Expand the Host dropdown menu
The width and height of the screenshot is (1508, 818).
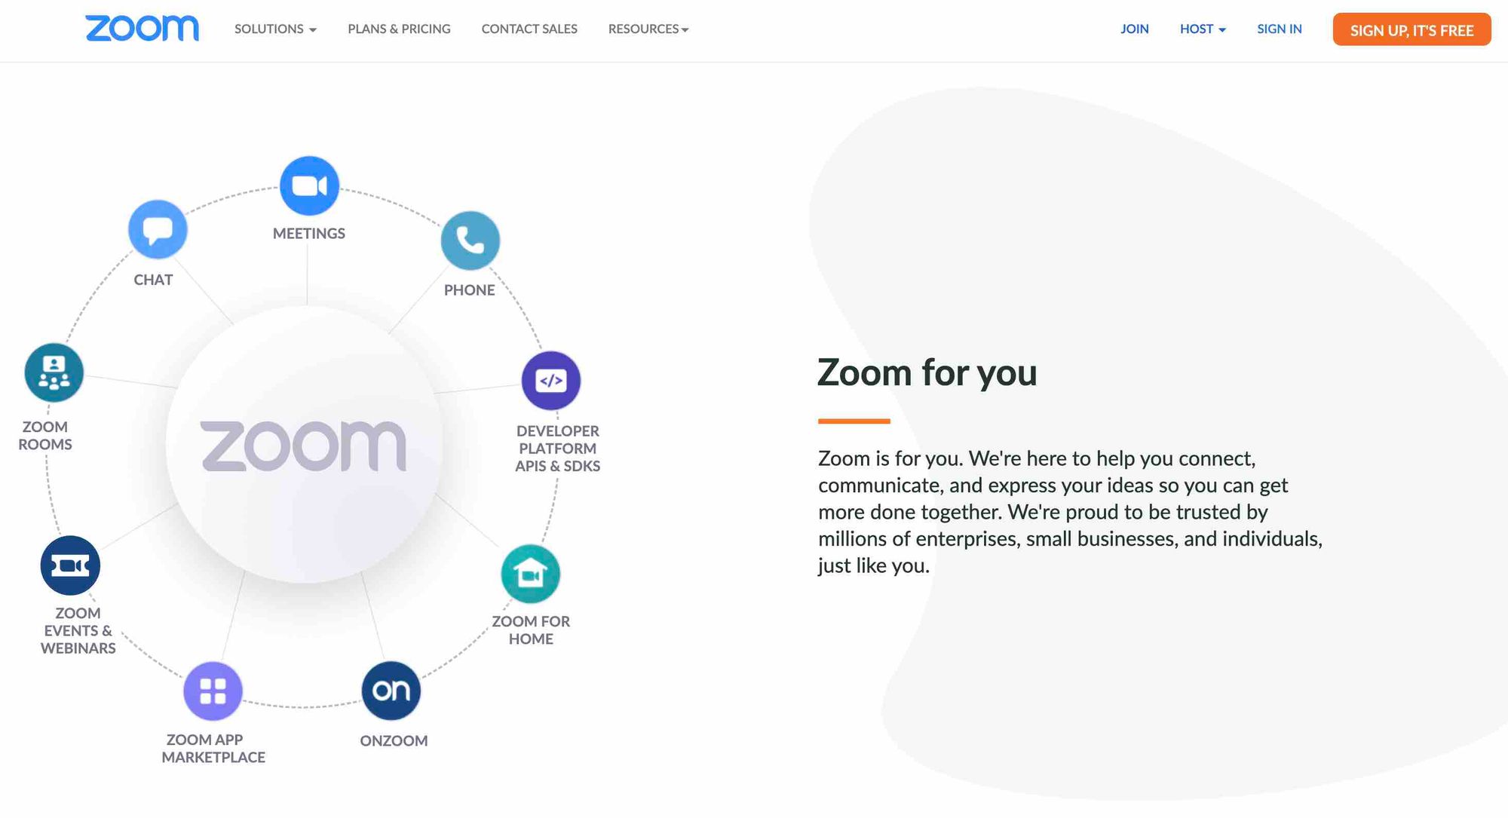click(1203, 28)
